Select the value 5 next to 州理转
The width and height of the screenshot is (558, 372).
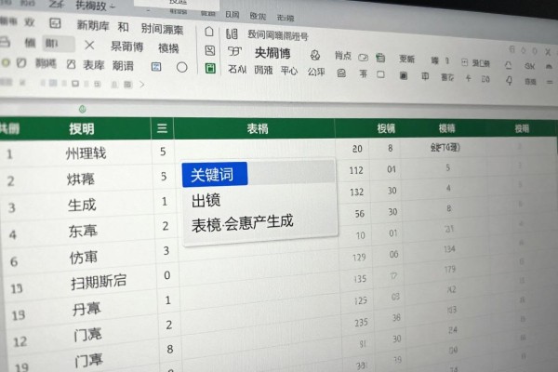(x=163, y=152)
